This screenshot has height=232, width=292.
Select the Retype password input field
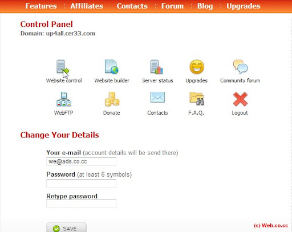pyautogui.click(x=81, y=203)
